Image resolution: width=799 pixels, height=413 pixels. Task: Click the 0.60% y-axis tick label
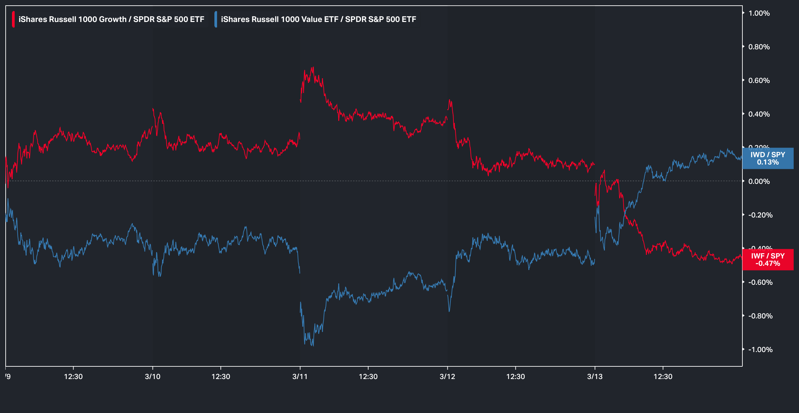pyautogui.click(x=759, y=81)
